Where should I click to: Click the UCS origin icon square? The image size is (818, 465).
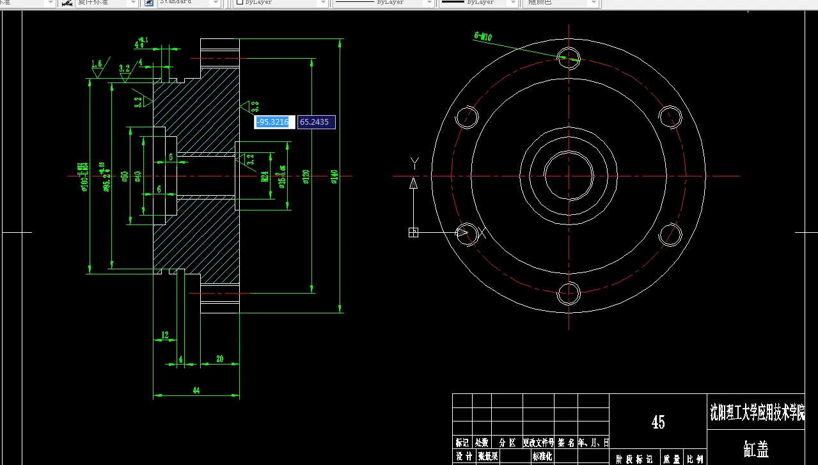tap(413, 232)
